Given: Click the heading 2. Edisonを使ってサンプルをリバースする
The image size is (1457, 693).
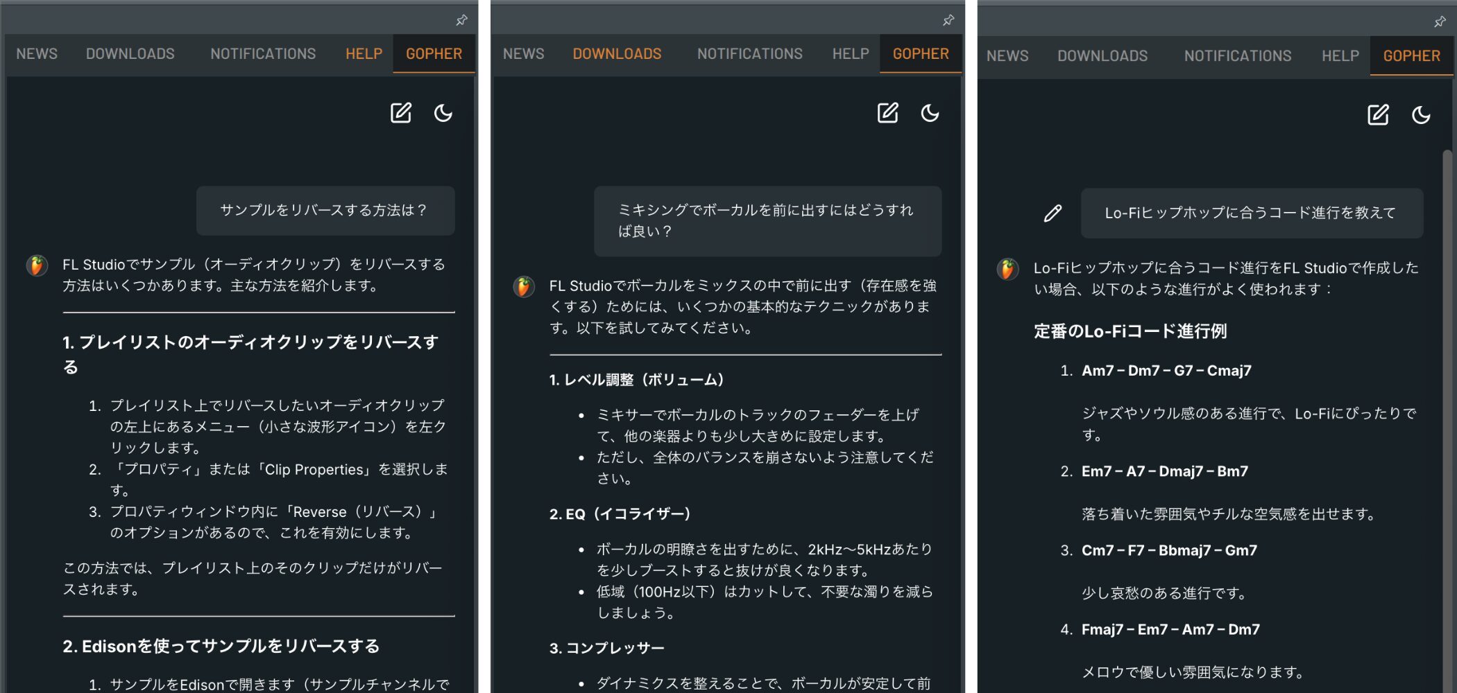Looking at the screenshot, I should coord(221,646).
